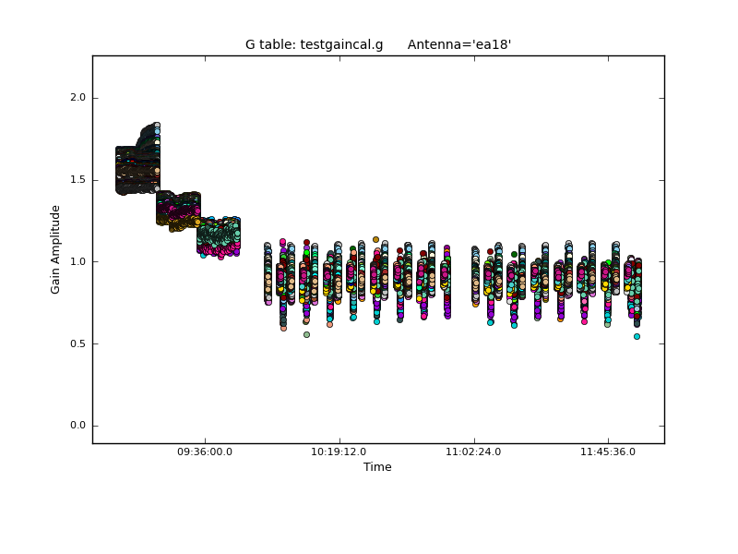Click the 0.5 y-axis tick label
738x554 pixels.
pyautogui.click(x=77, y=343)
